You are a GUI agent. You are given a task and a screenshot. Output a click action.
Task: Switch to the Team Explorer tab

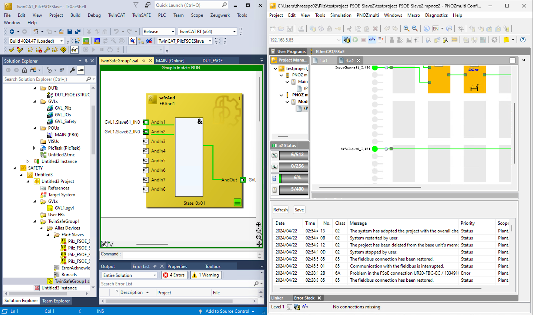pos(56,301)
